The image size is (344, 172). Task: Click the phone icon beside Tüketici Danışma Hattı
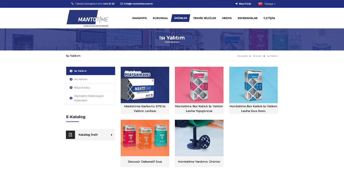point(73,4)
